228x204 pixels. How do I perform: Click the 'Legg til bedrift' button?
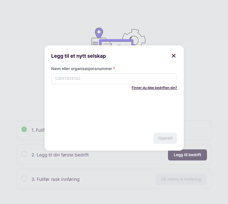(x=187, y=155)
